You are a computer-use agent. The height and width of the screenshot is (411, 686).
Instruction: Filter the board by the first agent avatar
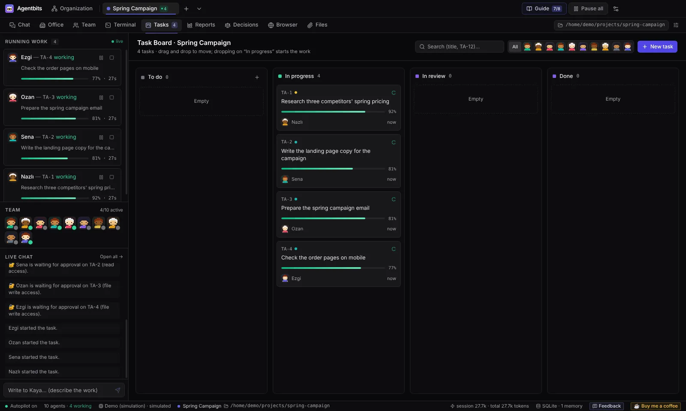[527, 47]
